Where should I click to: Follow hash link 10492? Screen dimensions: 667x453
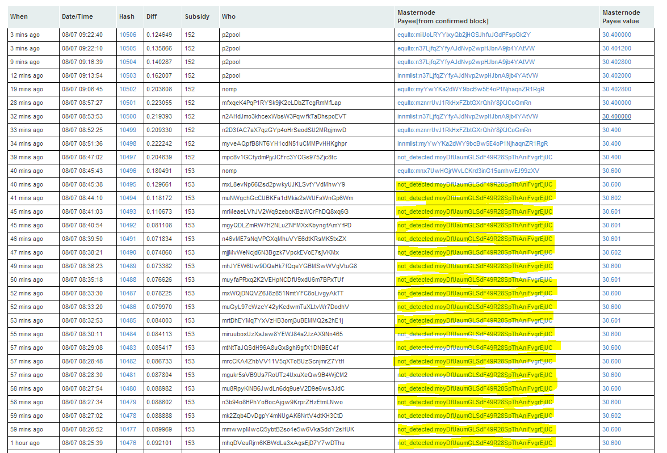[x=128, y=225]
